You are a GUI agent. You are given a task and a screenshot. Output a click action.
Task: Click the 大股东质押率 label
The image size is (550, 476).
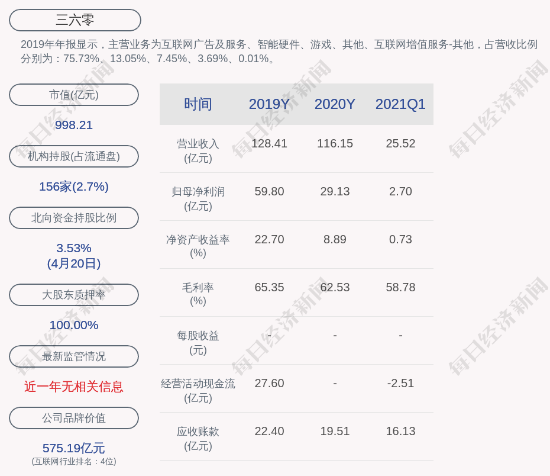click(x=74, y=295)
